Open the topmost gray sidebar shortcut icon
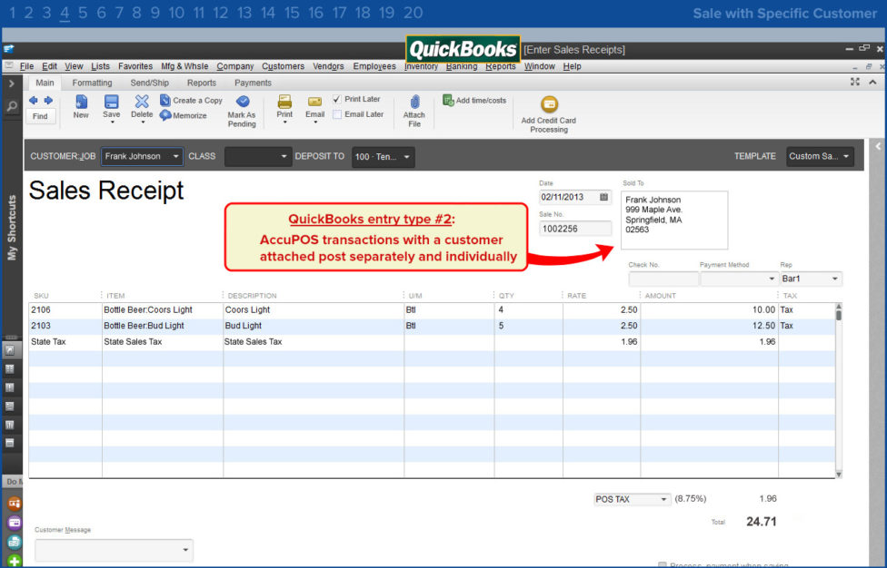 (x=10, y=350)
